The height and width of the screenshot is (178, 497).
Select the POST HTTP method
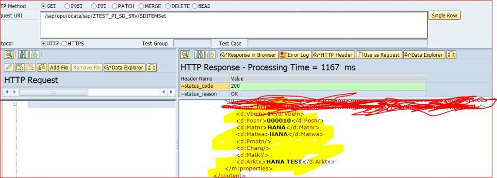coord(67,6)
